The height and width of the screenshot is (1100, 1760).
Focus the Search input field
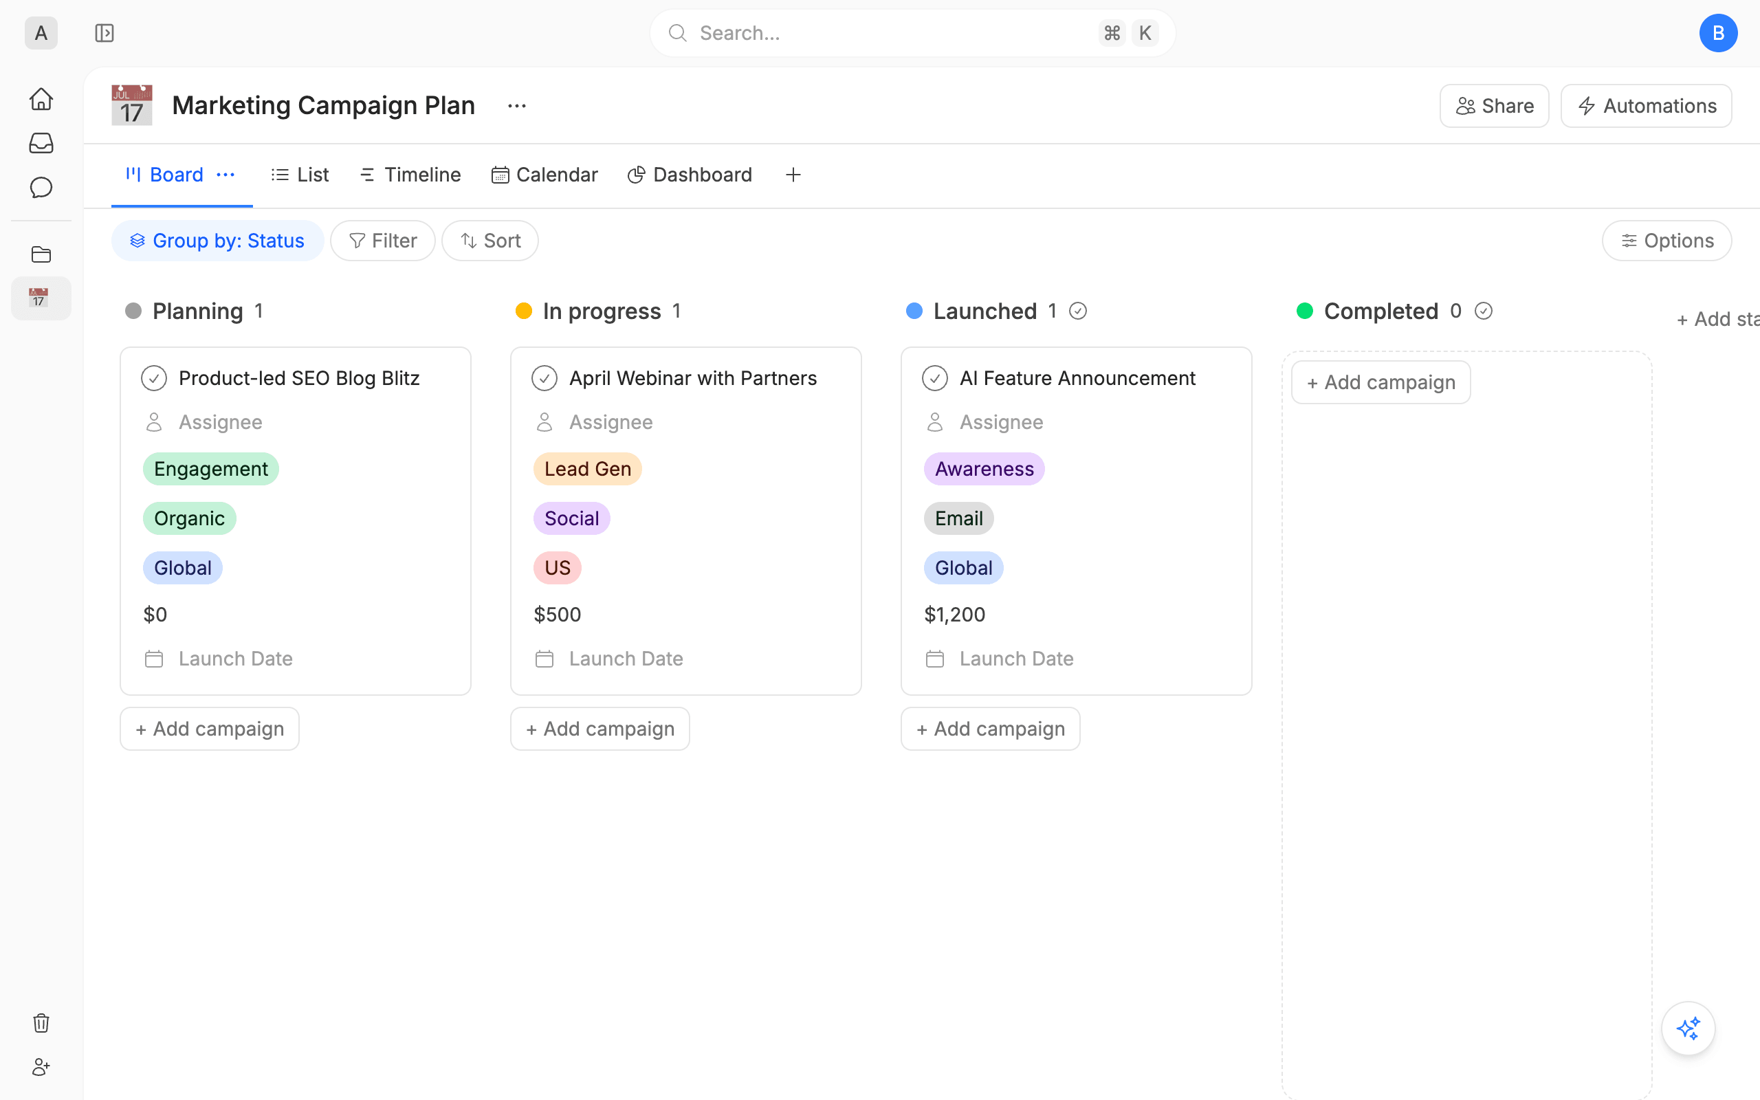point(912,33)
